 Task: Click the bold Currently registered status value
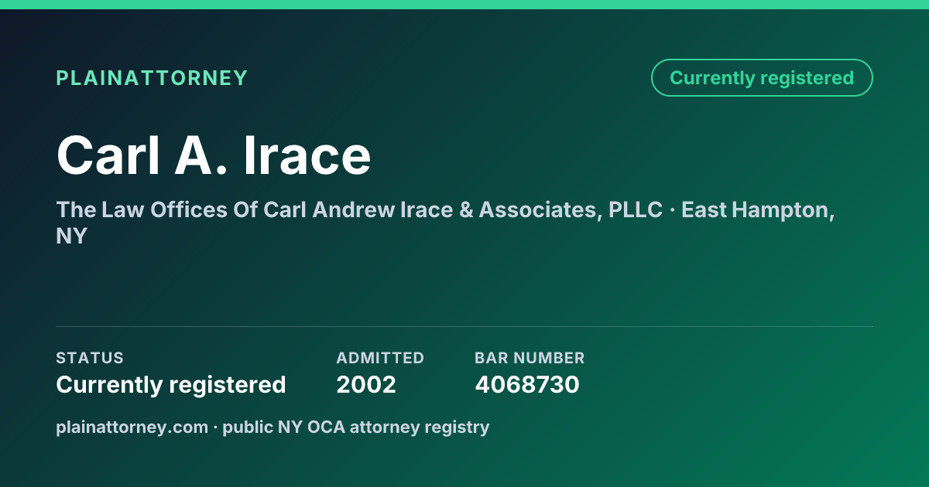pos(171,384)
